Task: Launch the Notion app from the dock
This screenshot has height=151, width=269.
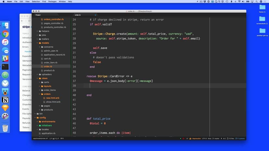Action: (5, 100)
